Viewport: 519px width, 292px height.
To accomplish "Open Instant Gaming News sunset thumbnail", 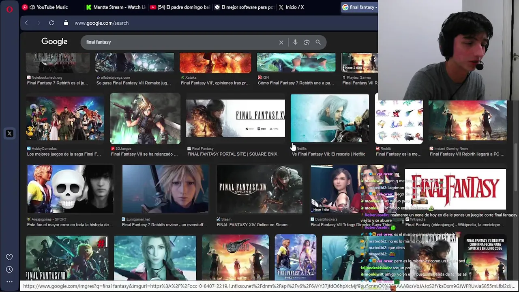I will (x=468, y=120).
